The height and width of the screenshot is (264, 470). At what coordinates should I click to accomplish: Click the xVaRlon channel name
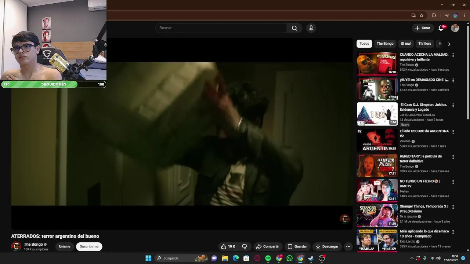405,141
